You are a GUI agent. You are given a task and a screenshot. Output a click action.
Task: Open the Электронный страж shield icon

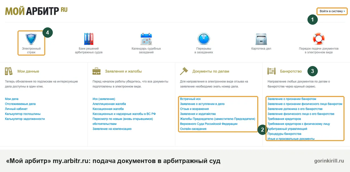[x=31, y=39]
